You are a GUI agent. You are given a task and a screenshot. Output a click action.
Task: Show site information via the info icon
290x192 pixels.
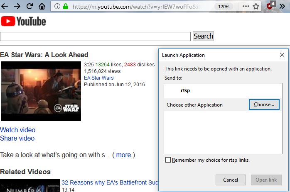[57, 7]
